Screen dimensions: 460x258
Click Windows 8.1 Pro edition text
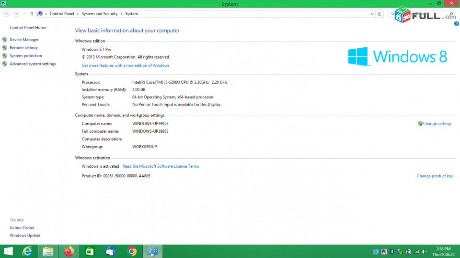pyautogui.click(x=96, y=49)
